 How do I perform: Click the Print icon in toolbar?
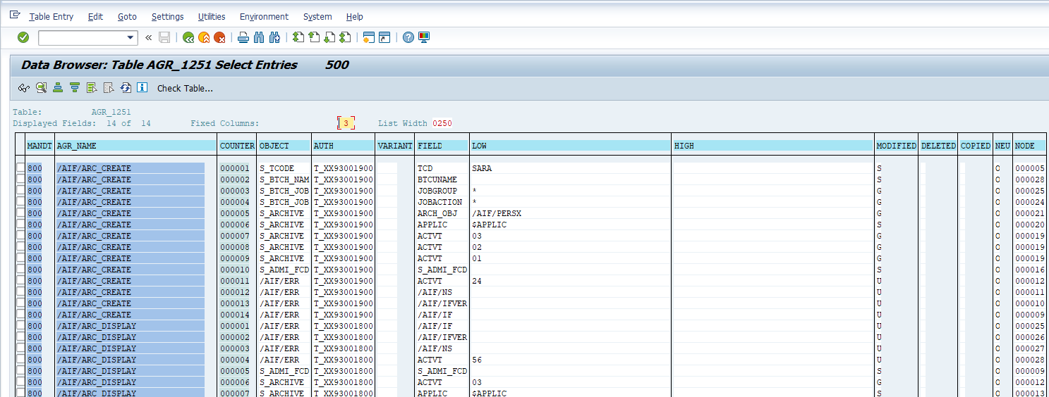coord(243,37)
